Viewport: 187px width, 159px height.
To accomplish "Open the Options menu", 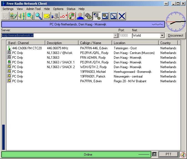I will 58,9.
